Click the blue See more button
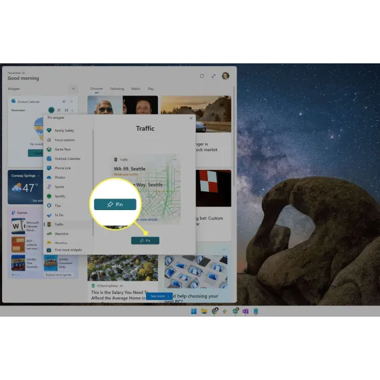This screenshot has height=380, width=380. pos(159,296)
